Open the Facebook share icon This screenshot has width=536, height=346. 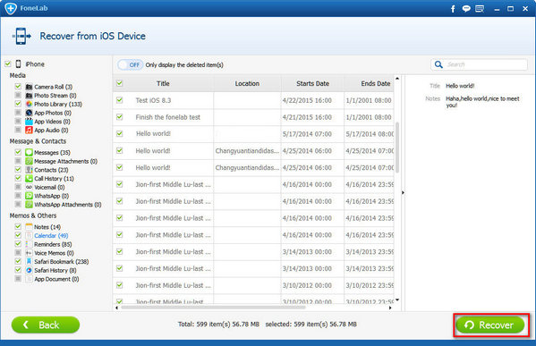pyautogui.click(x=453, y=9)
